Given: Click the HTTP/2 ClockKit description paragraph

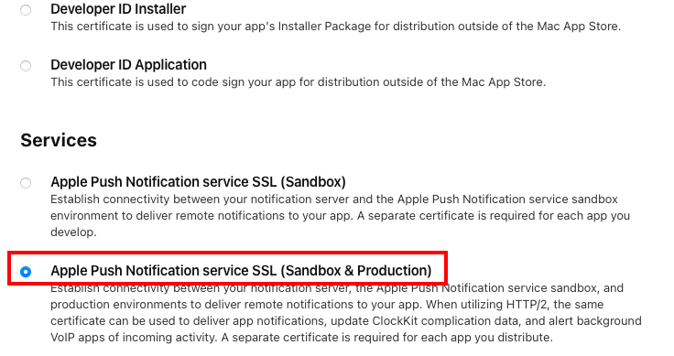Looking at the screenshot, I should 346,313.
